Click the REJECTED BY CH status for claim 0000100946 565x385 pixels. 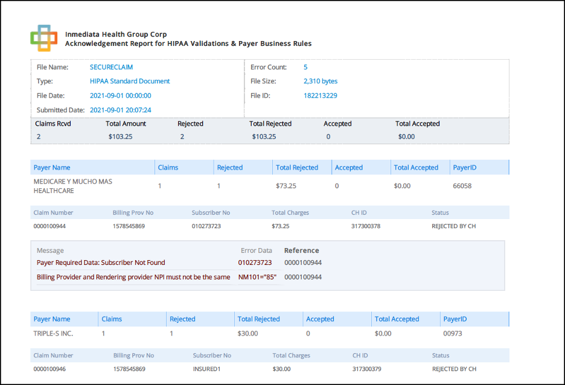(x=454, y=369)
